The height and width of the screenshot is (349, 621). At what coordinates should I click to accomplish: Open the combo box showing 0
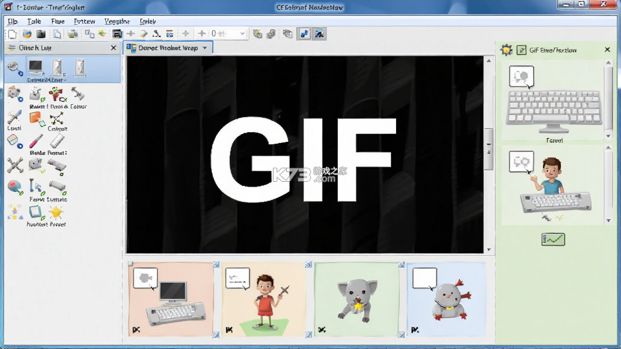[x=228, y=34]
